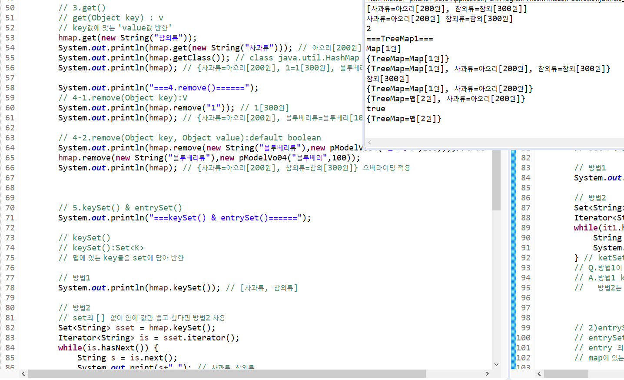
Task: Click the "참외[300원]" console output line
Action: coord(388,79)
